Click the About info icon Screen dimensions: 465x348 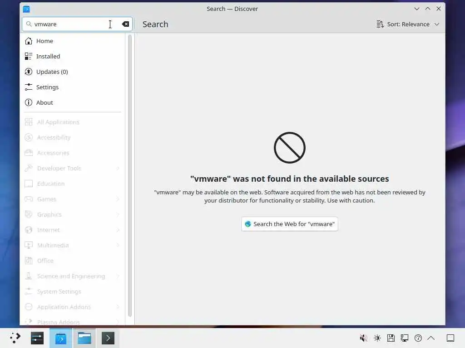29,102
